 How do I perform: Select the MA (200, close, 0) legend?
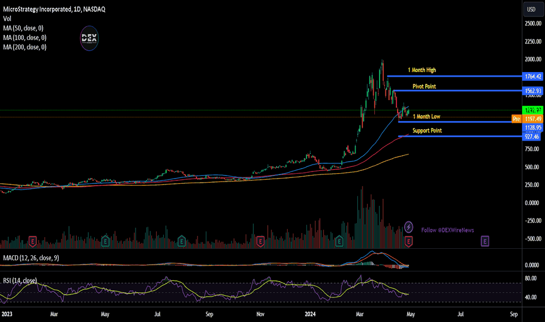(25, 47)
